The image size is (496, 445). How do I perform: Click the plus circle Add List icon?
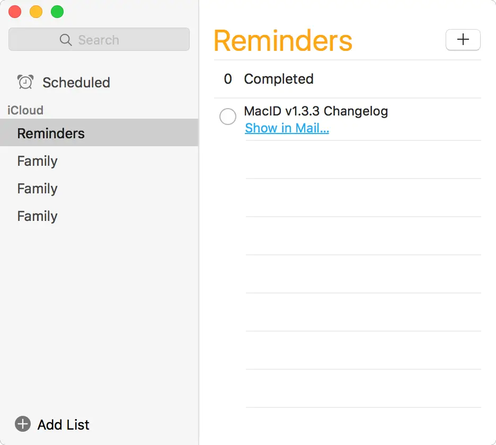pyautogui.click(x=23, y=424)
